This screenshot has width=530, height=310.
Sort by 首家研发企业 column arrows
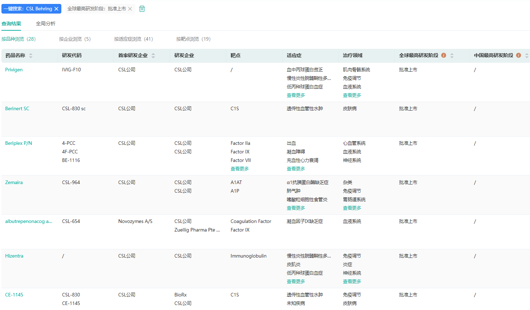153,56
